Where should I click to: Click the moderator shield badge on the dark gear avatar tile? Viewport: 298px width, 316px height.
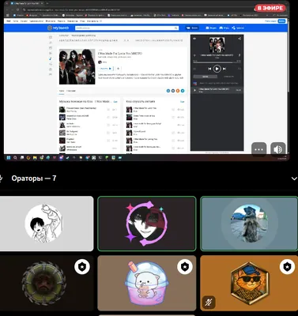[82, 267]
